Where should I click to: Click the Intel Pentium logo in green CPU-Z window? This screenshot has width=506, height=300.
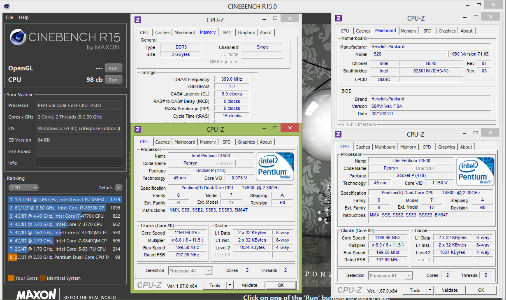(x=275, y=167)
